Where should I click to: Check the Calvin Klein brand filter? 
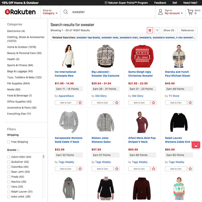[x=9, y=157]
